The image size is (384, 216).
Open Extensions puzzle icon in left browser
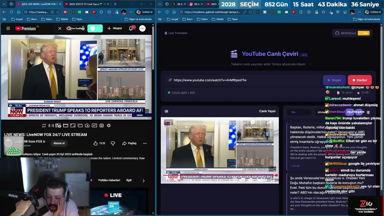pos(101,12)
